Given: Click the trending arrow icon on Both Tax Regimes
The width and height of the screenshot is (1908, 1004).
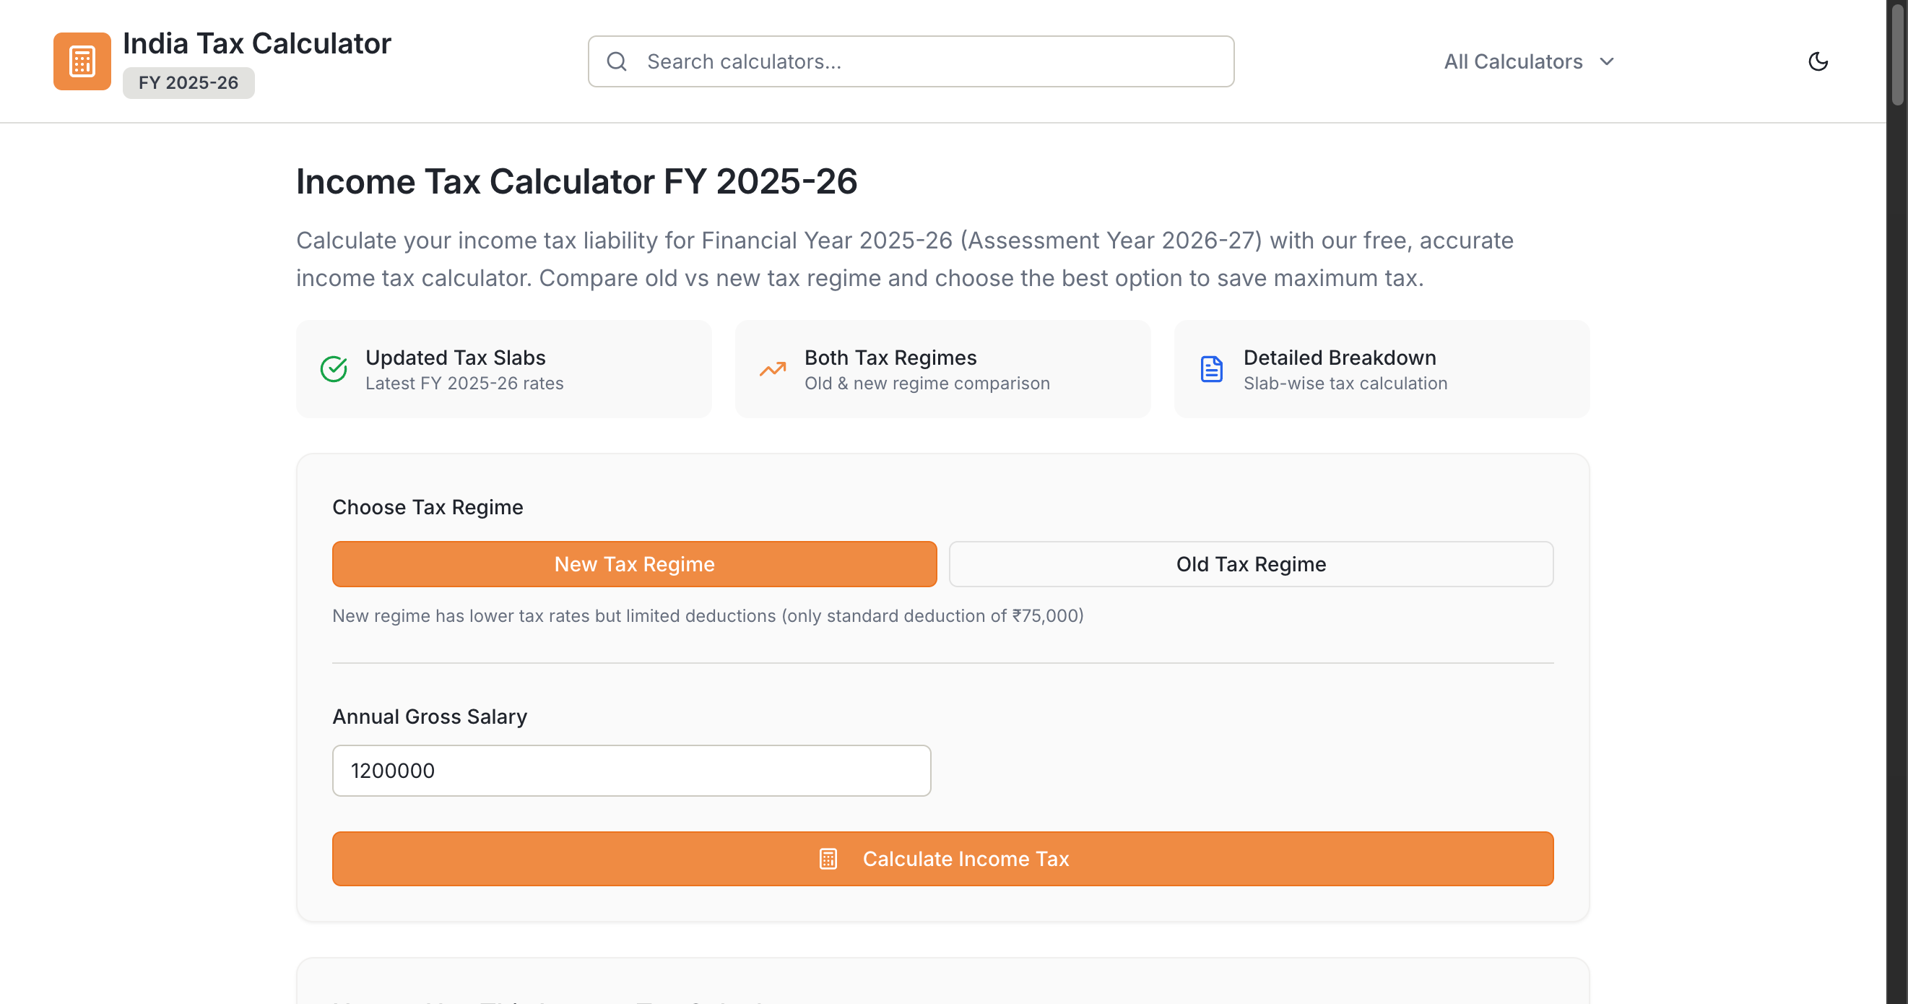Looking at the screenshot, I should [x=773, y=368].
